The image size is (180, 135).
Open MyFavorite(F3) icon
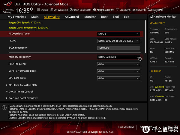51,10
